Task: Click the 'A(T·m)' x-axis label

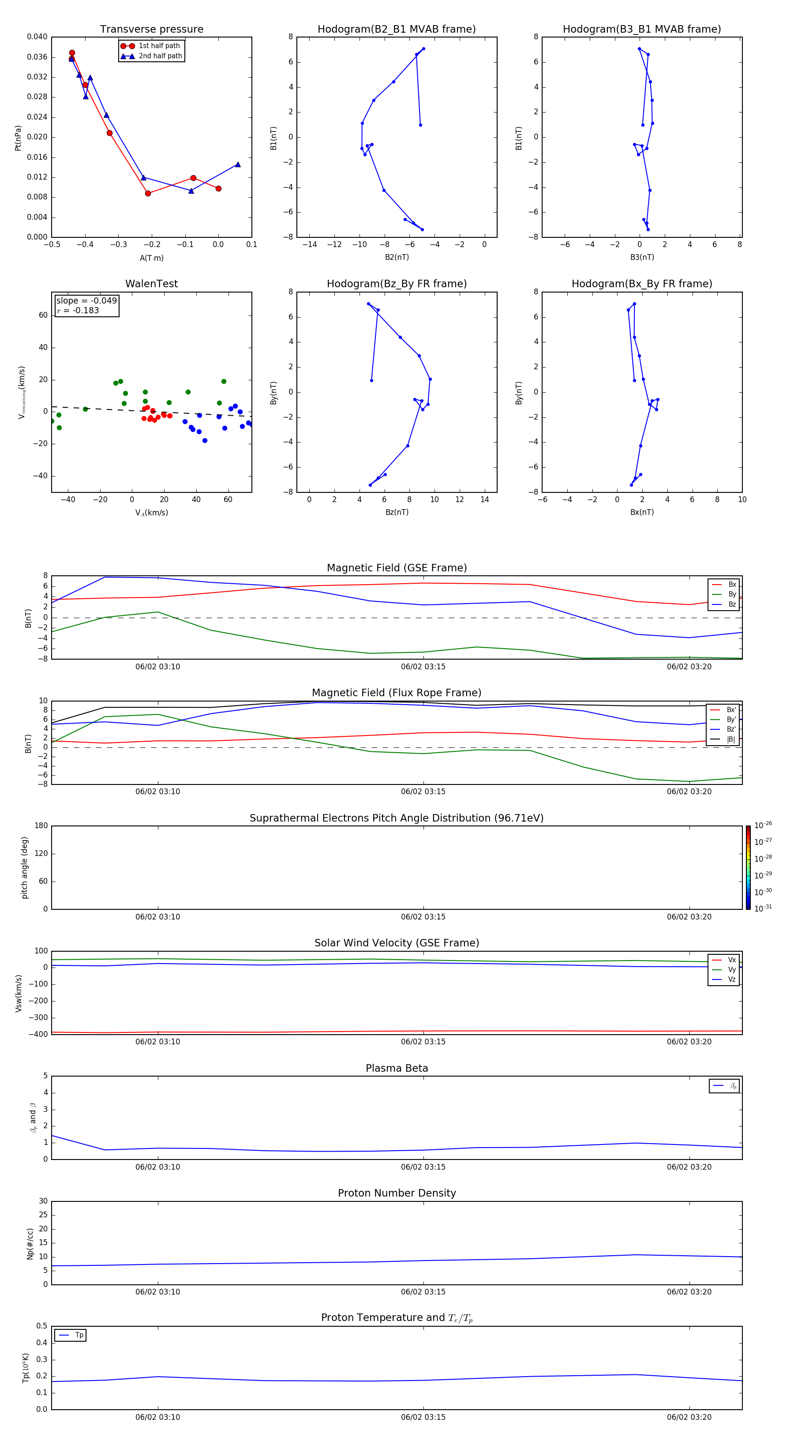Action: click(x=151, y=258)
